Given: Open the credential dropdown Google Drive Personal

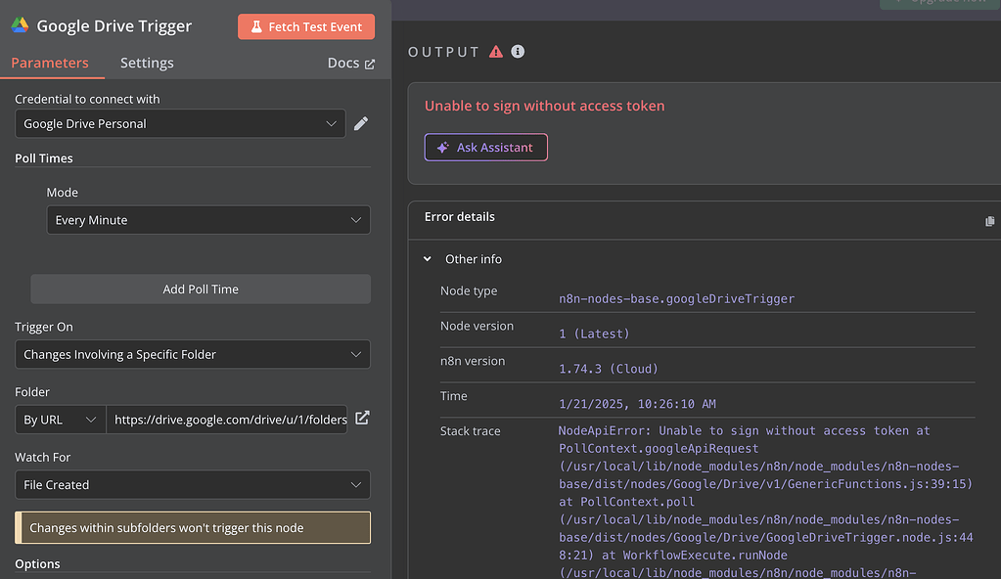Looking at the screenshot, I should point(180,123).
